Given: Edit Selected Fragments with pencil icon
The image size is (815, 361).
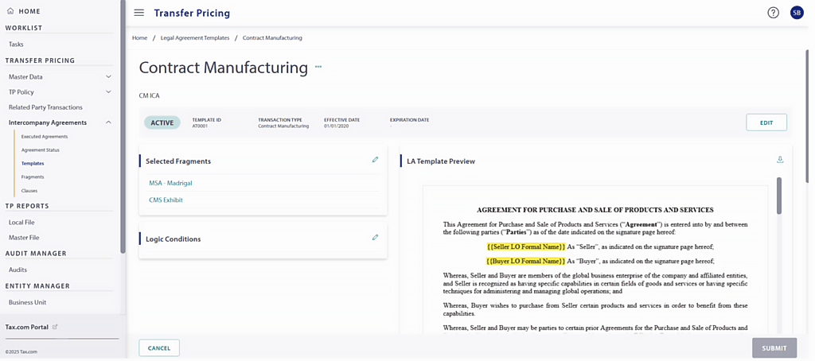Looking at the screenshot, I should 375,160.
